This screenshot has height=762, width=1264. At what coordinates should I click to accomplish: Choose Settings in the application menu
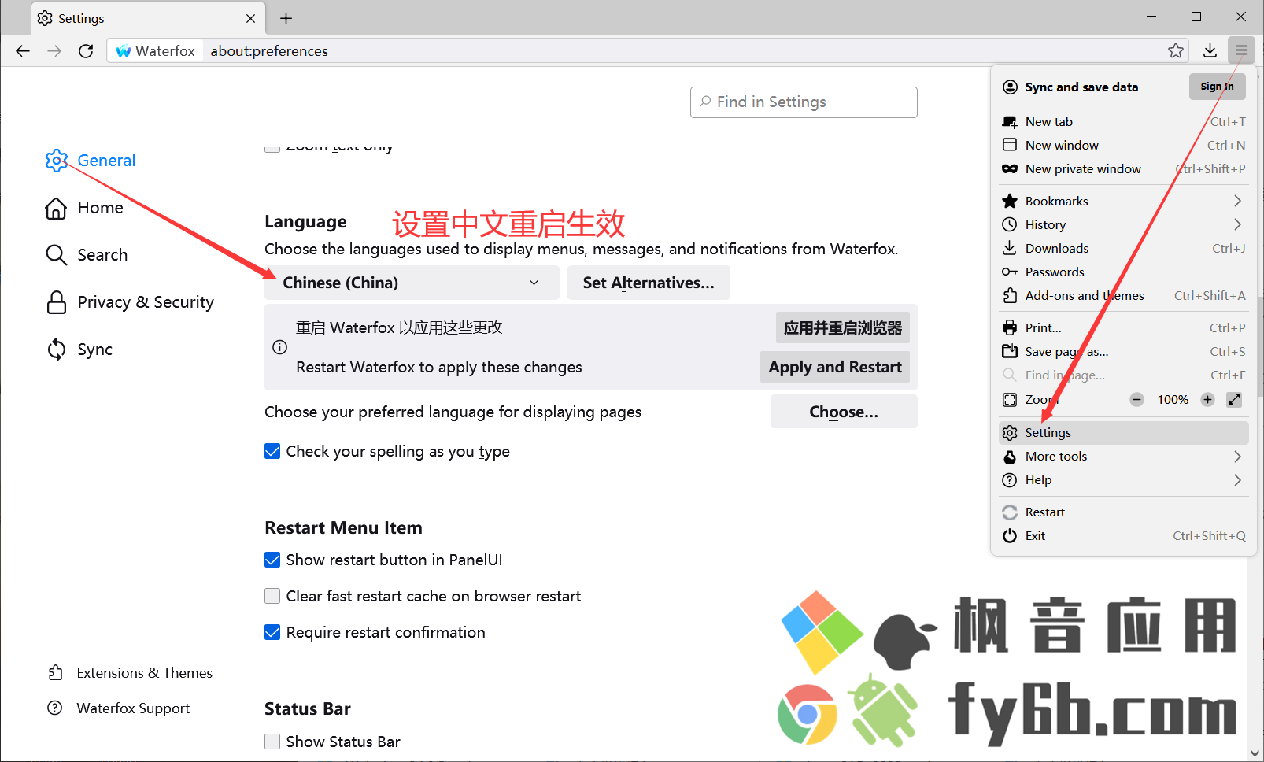click(x=1124, y=433)
